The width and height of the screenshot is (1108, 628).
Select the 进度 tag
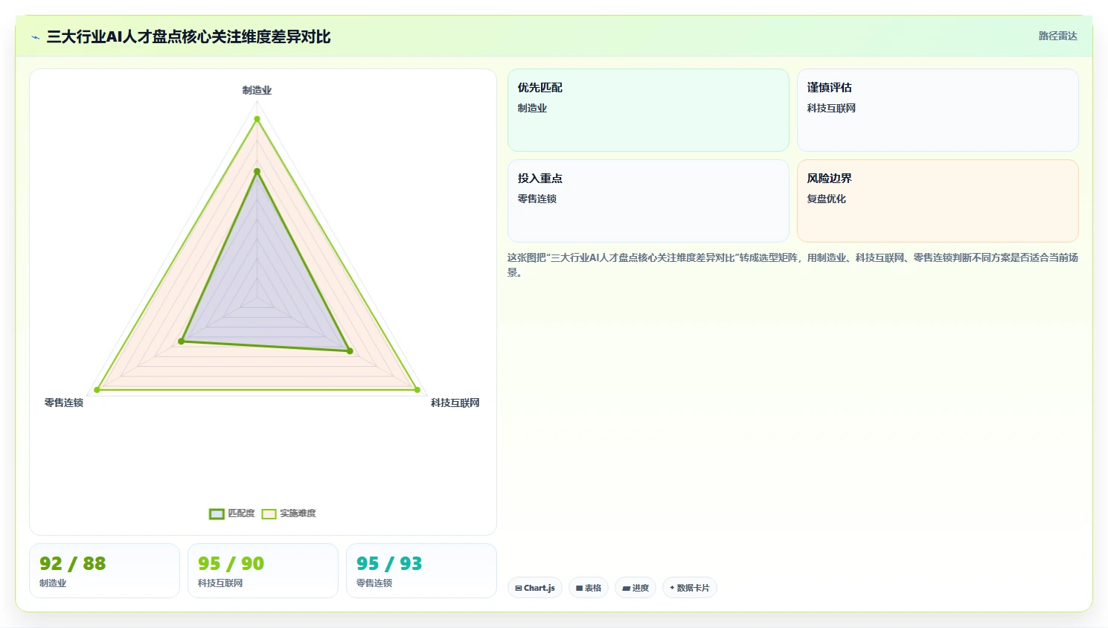635,588
